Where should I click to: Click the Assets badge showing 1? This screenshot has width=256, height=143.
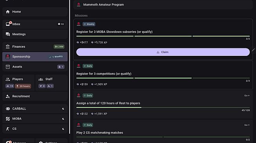61,67
